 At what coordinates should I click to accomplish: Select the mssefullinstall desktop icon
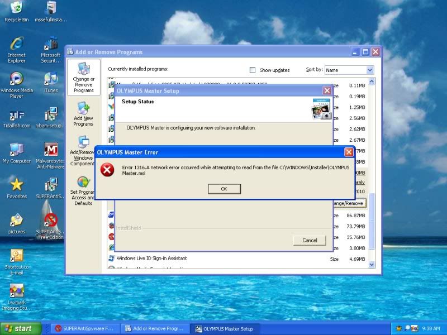click(51, 11)
